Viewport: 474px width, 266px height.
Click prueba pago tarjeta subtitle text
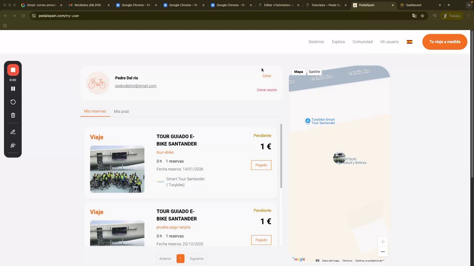(x=173, y=227)
